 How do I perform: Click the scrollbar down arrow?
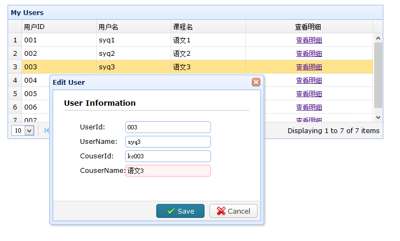378,118
